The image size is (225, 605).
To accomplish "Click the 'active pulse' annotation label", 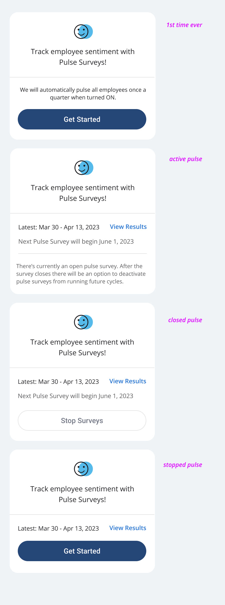I will [186, 159].
